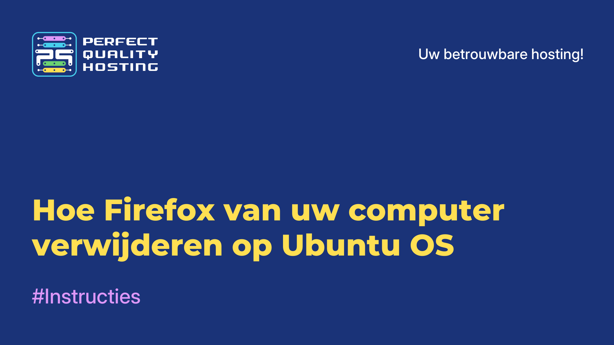Click the Perfect Quality Hosting logo icon

pyautogui.click(x=54, y=54)
